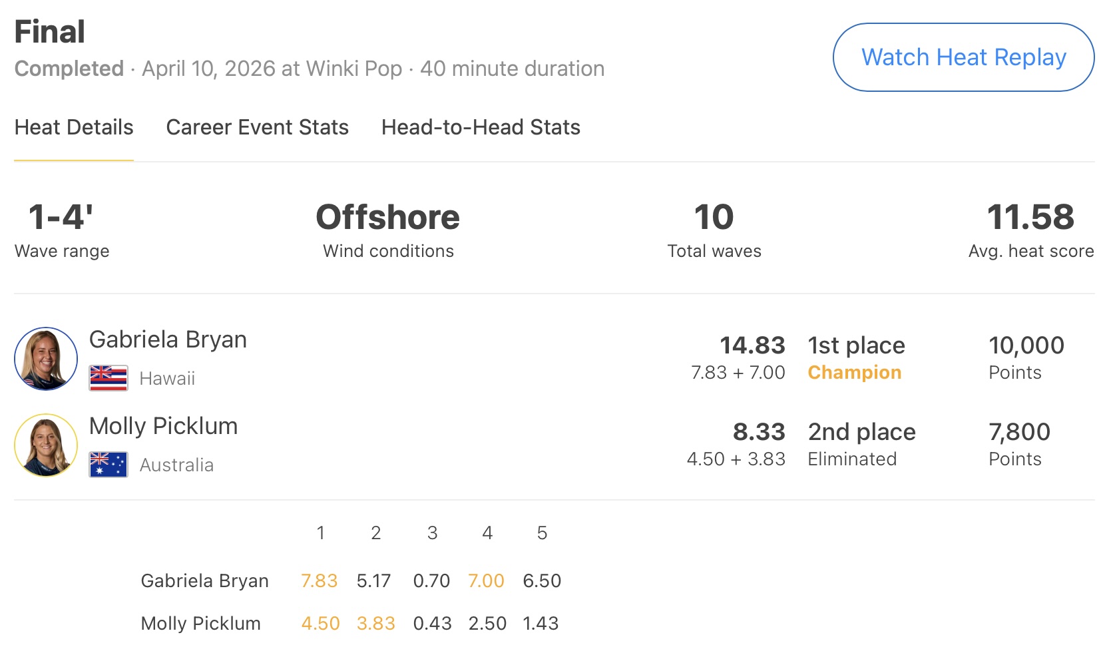This screenshot has width=1109, height=667.
Task: Select Molly Picklum's 3.83 wave score
Action: (375, 624)
